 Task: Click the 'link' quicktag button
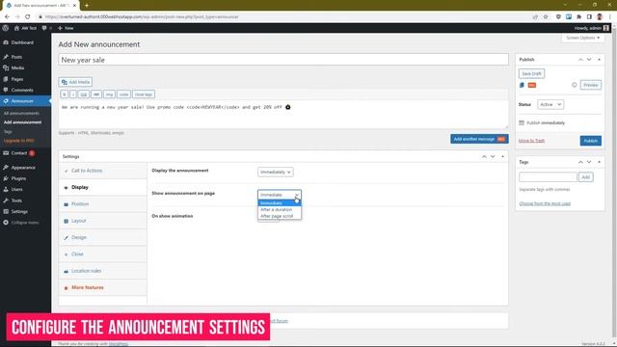coord(84,94)
